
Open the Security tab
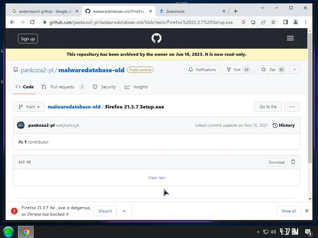104,87
